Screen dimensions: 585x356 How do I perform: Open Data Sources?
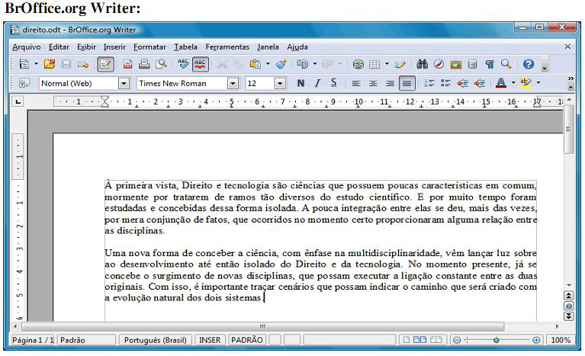[x=472, y=64]
